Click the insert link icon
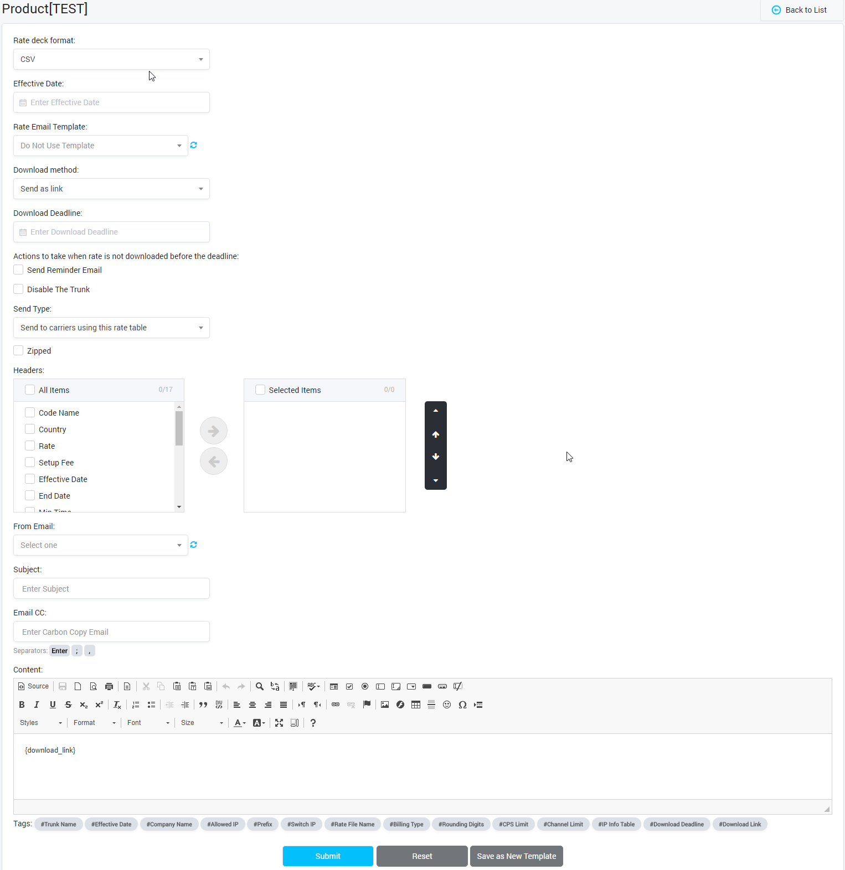Viewport: 845px width, 870px height. coord(336,705)
